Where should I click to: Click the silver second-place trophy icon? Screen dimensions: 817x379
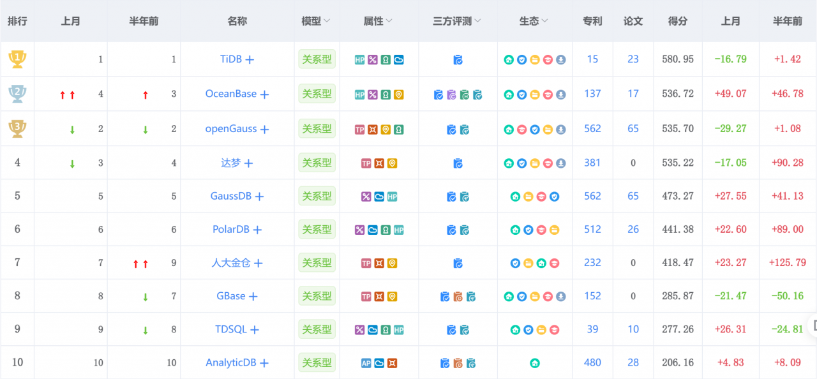coord(17,94)
